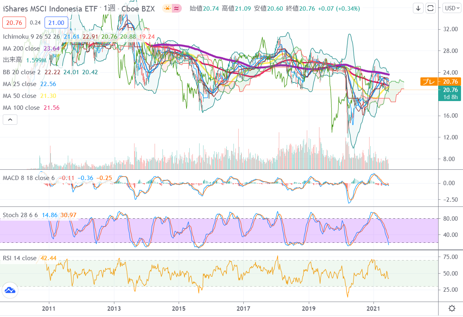
Task: Click the blue cloud logo icon
Action: (10, 291)
